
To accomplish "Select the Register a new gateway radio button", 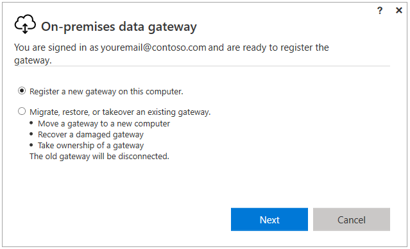I will click(22, 90).
